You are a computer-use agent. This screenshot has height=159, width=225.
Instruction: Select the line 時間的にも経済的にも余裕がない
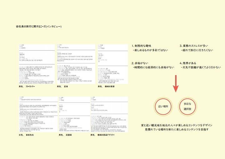coord(153,67)
